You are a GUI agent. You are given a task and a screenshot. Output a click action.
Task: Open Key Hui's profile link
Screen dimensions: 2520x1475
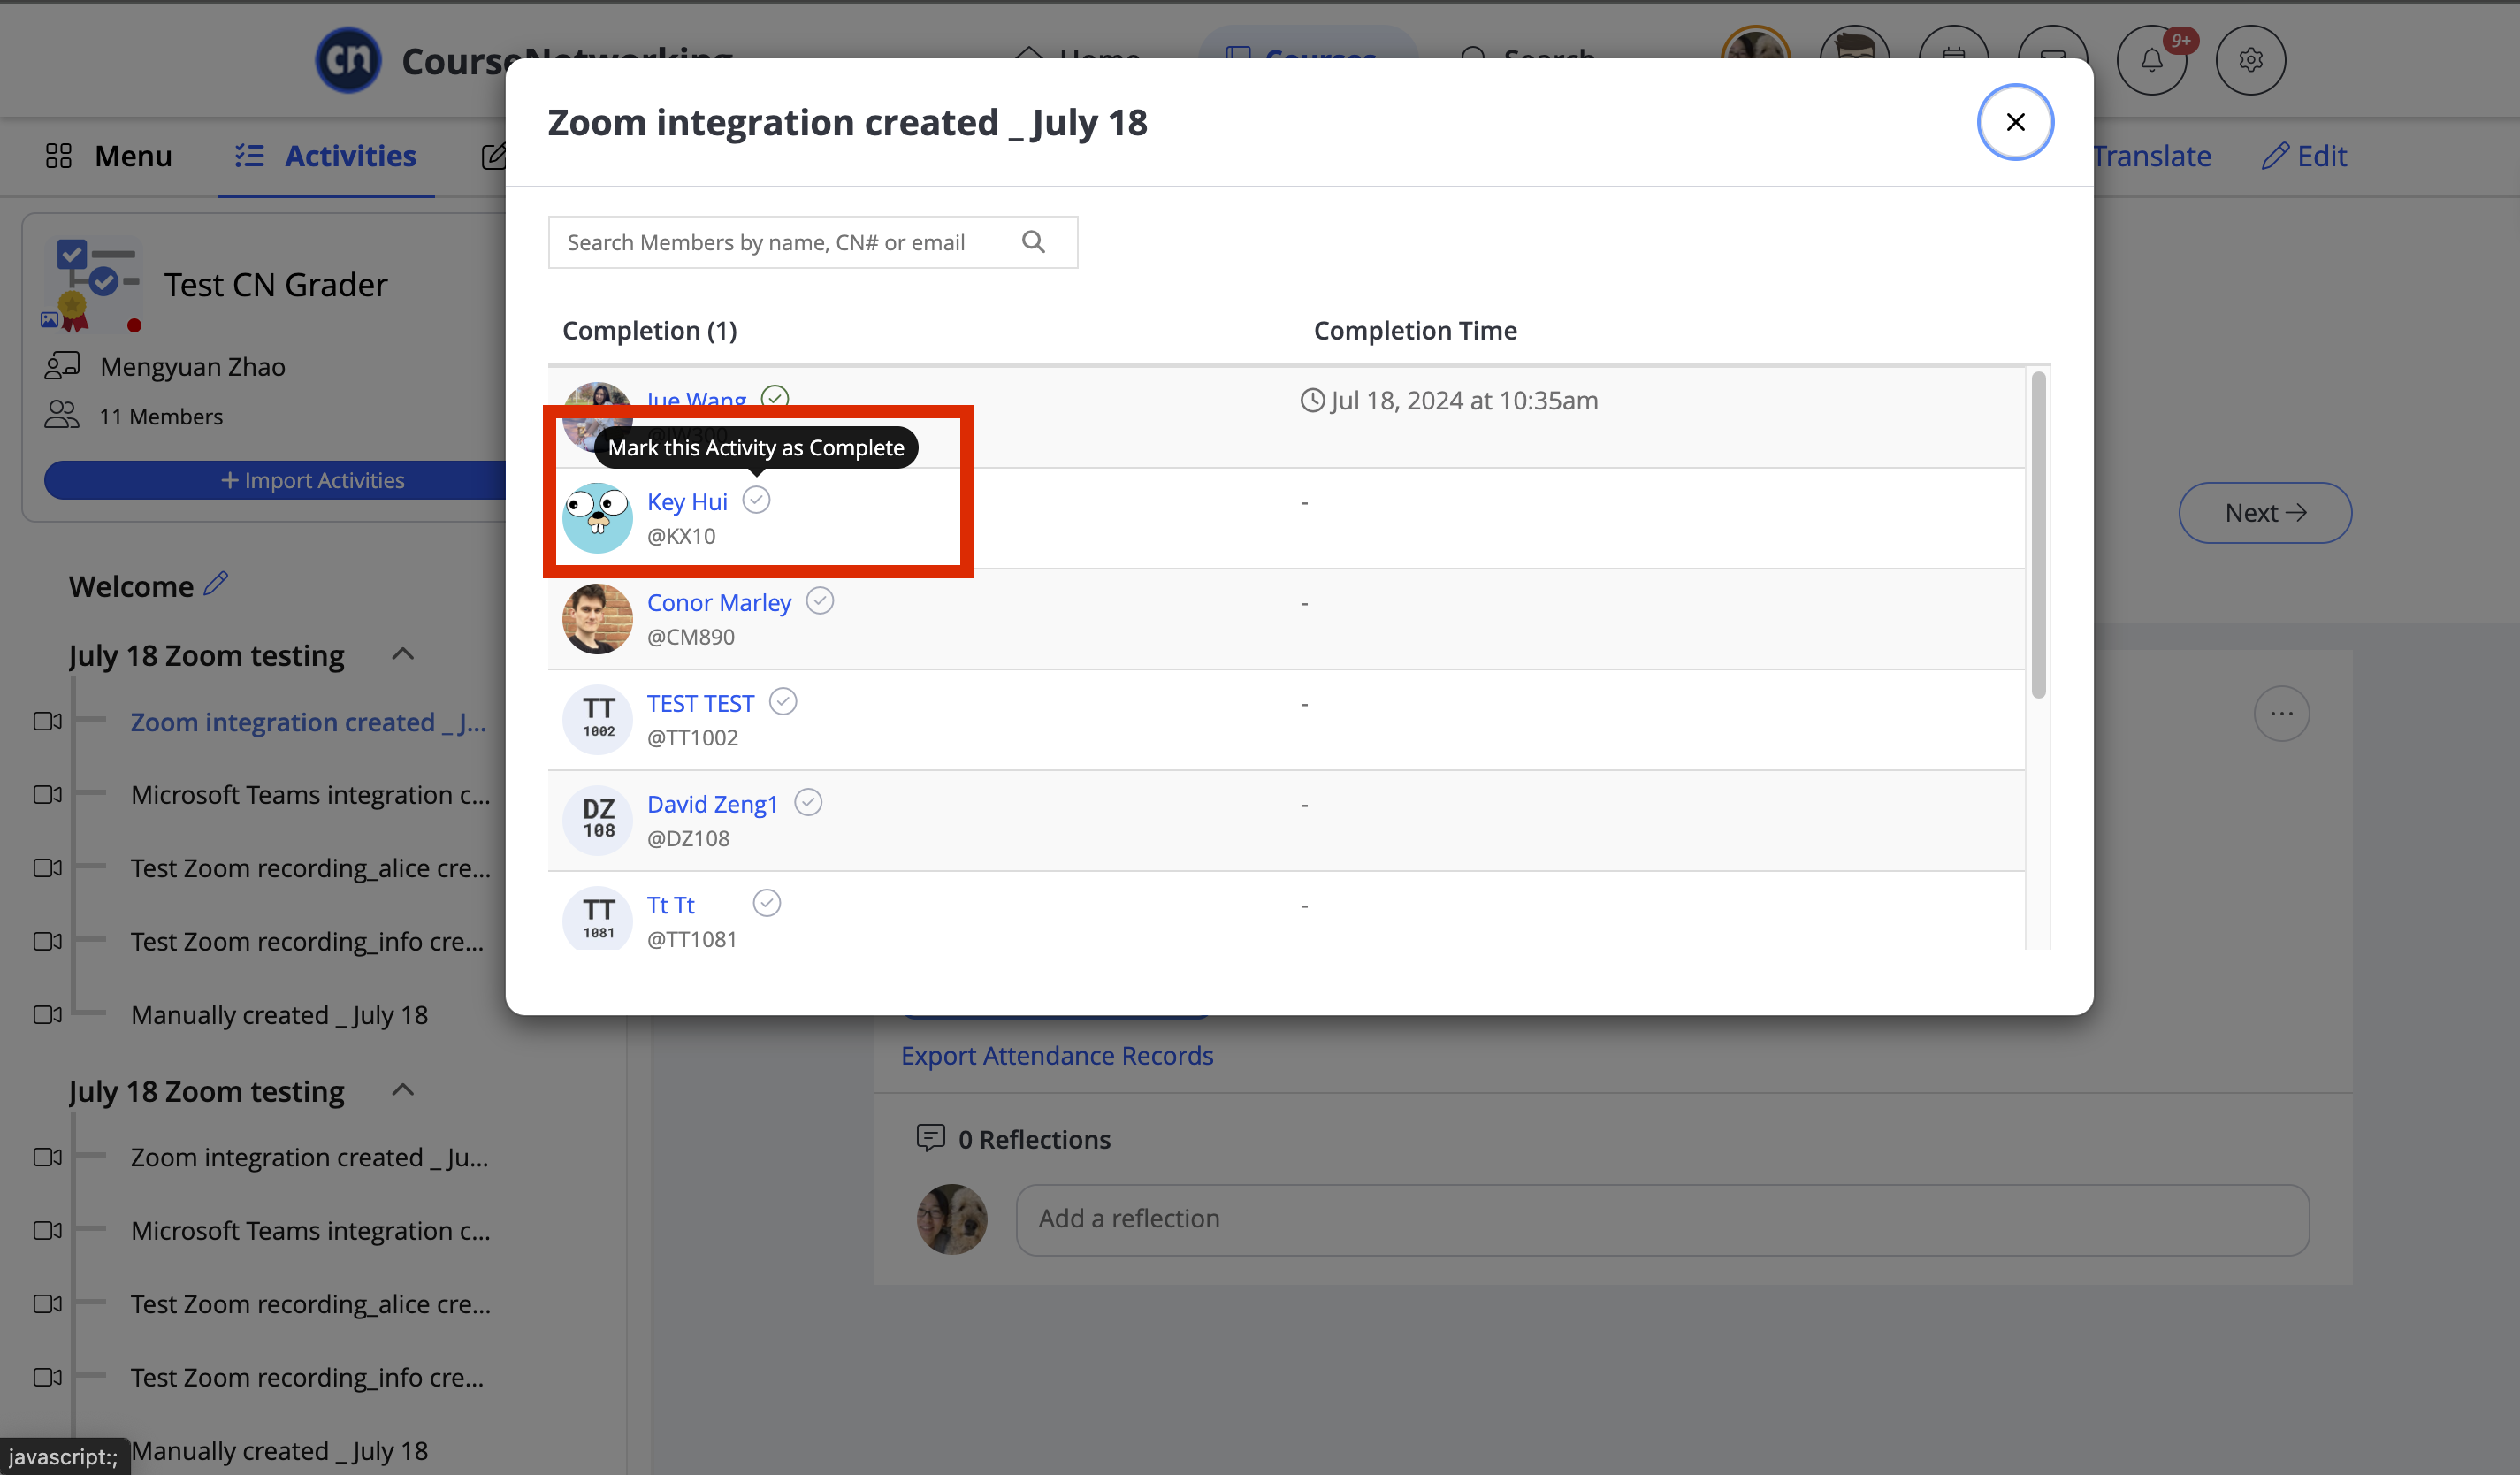click(x=687, y=502)
